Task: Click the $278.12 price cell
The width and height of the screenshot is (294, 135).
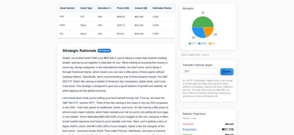Action: coord(121,25)
